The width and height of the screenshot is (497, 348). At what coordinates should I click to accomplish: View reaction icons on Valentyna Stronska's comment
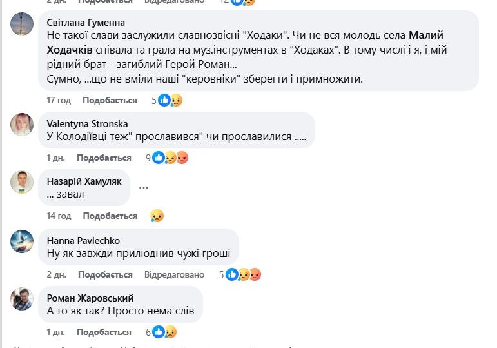coord(171,158)
